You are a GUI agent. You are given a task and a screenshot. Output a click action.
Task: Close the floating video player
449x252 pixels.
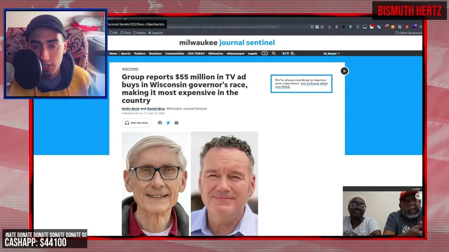(x=416, y=189)
